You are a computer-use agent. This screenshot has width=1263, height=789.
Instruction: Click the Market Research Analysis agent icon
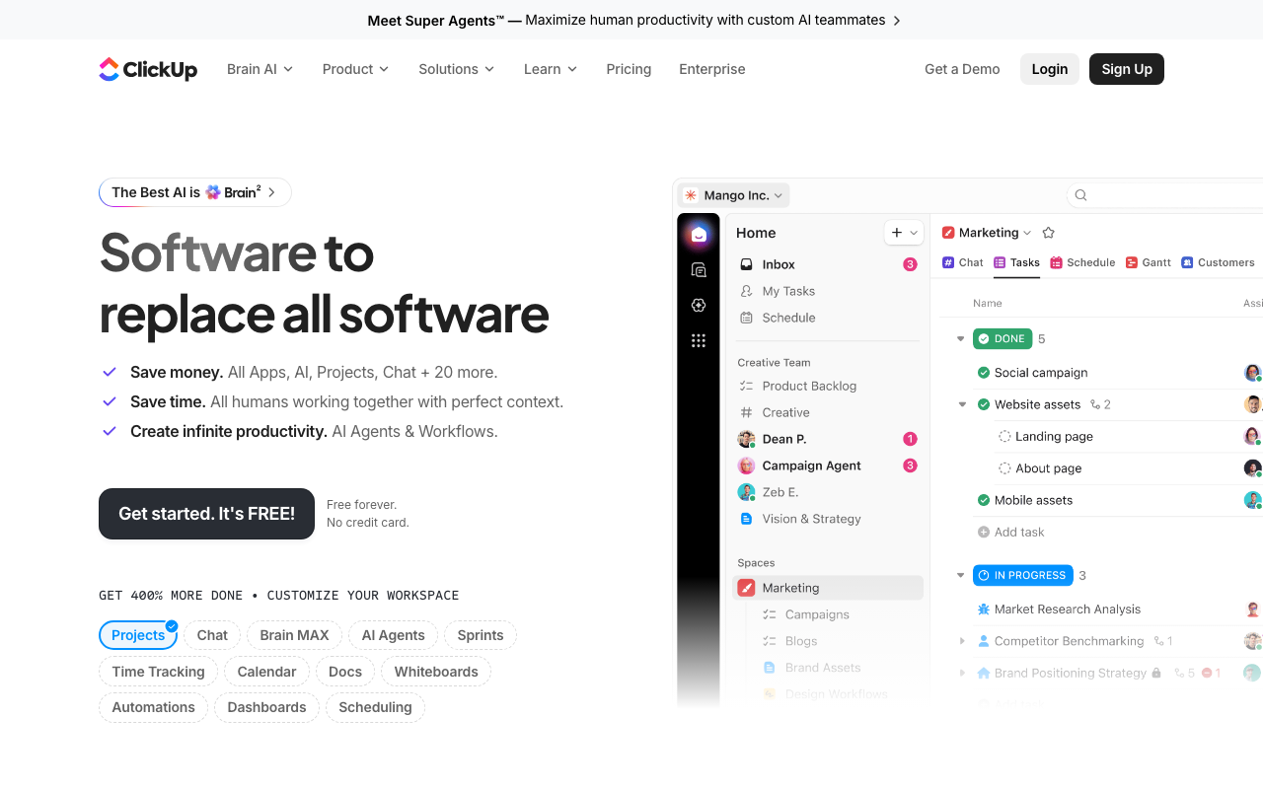(x=984, y=610)
